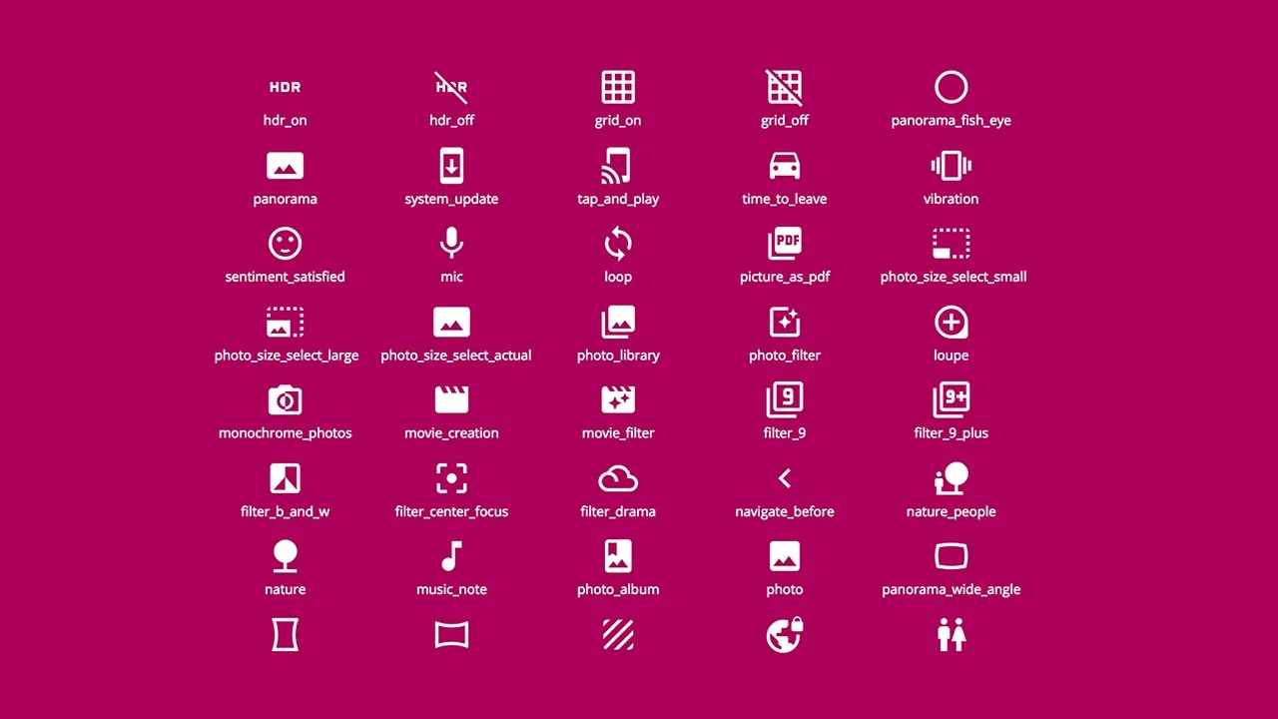Open the panorama_fish_eye icon

tap(951, 87)
